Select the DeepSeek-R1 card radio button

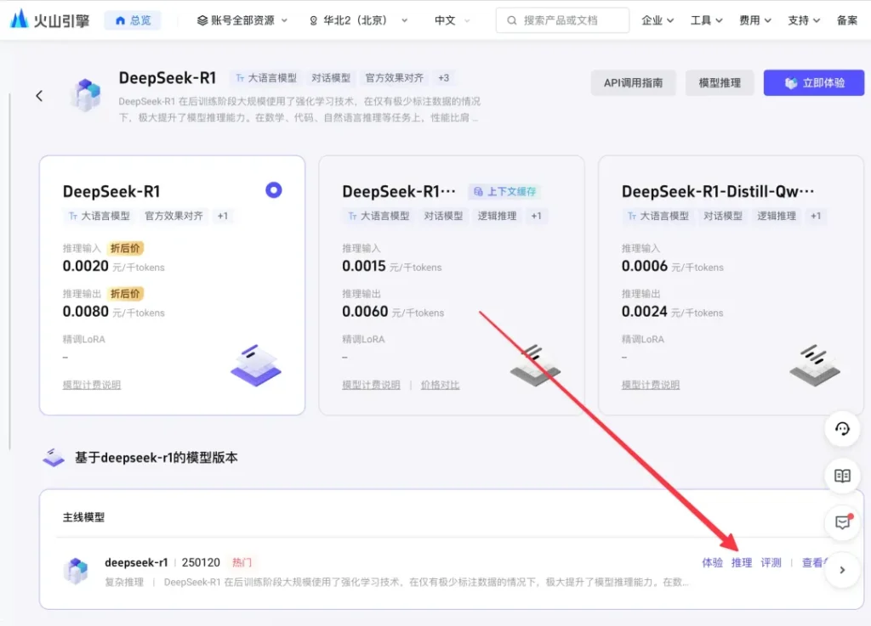tap(273, 190)
